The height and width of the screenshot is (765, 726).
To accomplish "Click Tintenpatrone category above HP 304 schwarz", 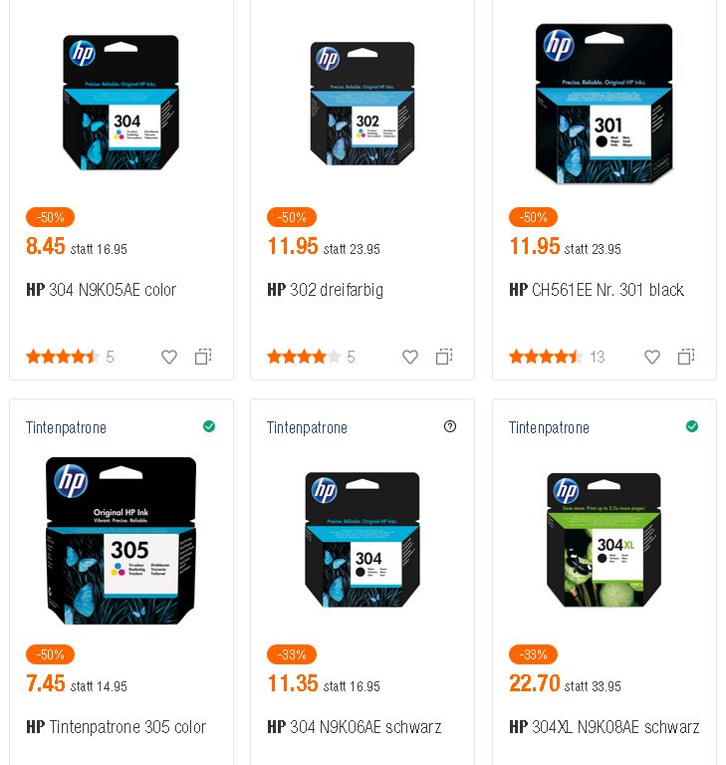I will click(307, 428).
